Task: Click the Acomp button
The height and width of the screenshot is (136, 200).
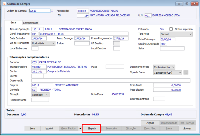Action: (x=187, y=129)
